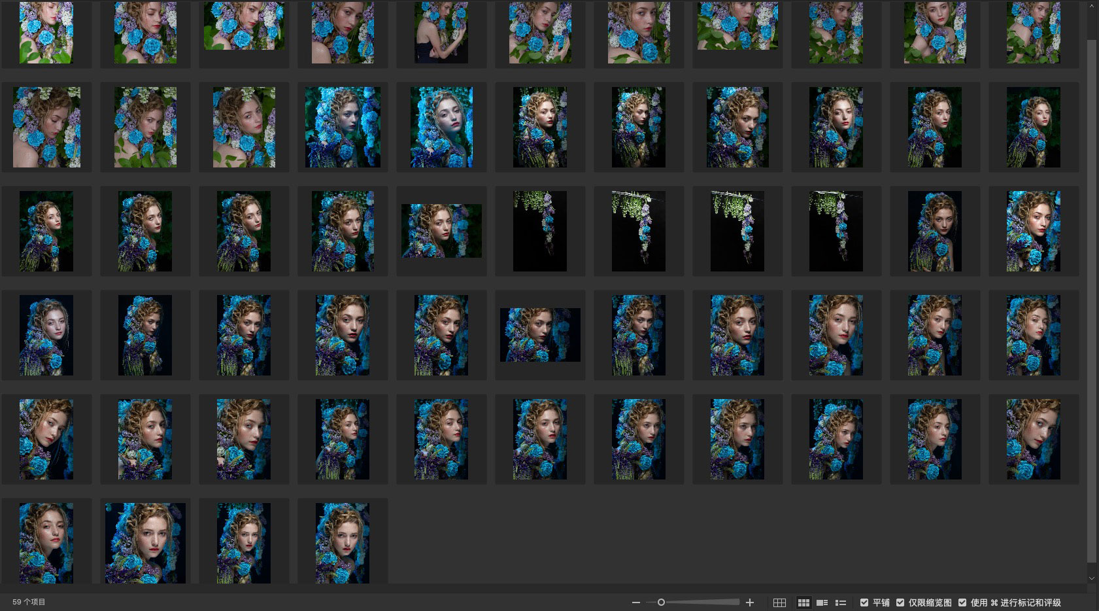Viewport: 1099px width, 611px height.
Task: Click the plus button to enlarge thumbnails
Action: 750,602
